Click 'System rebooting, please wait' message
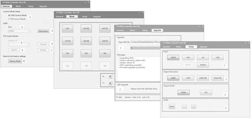 (132, 60)
